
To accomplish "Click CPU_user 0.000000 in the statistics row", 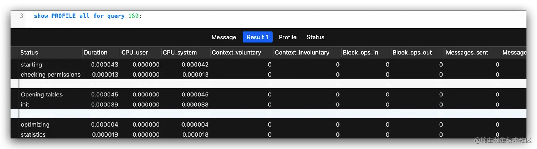I will coord(146,134).
